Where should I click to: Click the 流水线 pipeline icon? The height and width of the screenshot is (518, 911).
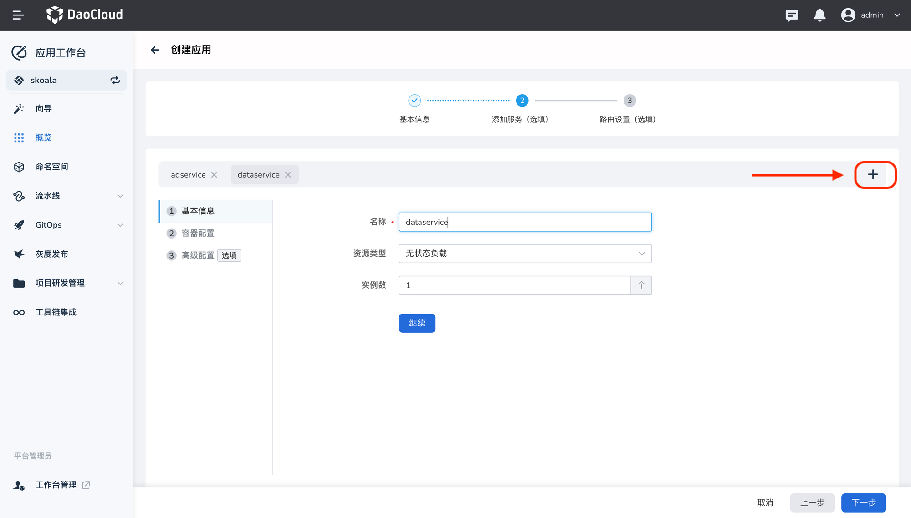19,196
